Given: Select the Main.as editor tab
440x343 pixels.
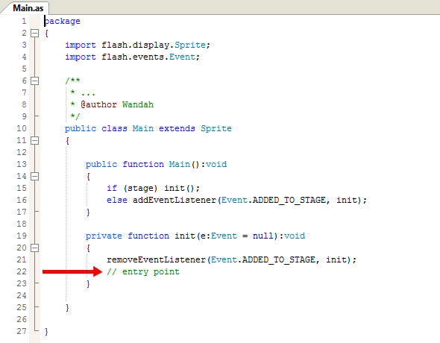Looking at the screenshot, I should (x=28, y=8).
